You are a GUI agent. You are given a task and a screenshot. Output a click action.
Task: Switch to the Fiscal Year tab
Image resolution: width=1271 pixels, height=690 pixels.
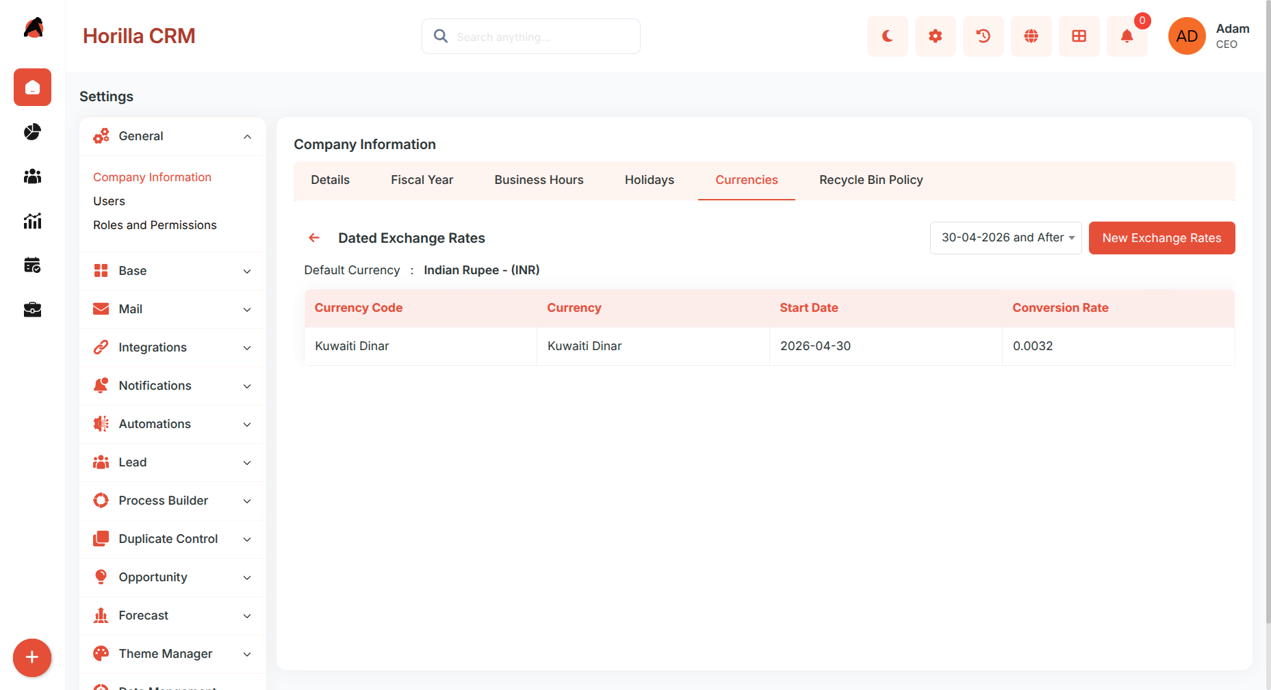(422, 180)
